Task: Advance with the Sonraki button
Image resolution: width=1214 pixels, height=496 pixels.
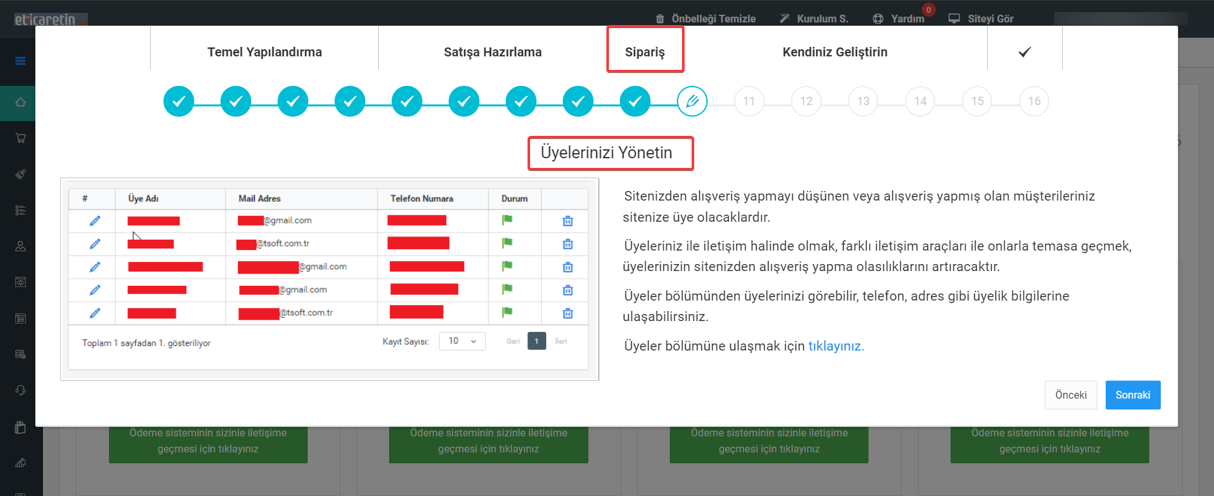Action: pyautogui.click(x=1133, y=395)
